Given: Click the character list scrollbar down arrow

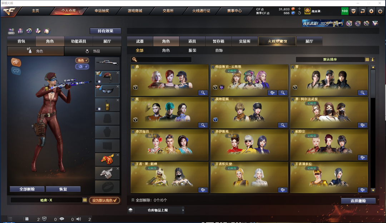Looking at the screenshot, I should (373, 190).
